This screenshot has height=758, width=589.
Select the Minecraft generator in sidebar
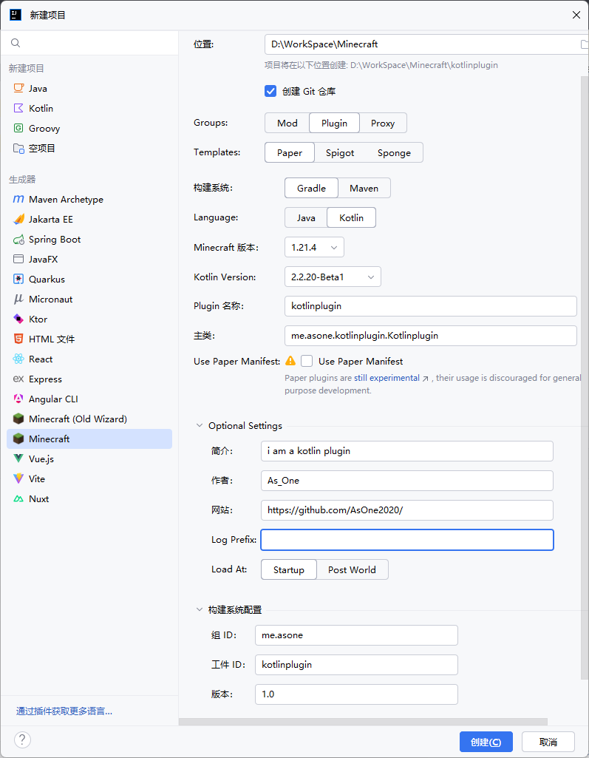click(x=89, y=439)
